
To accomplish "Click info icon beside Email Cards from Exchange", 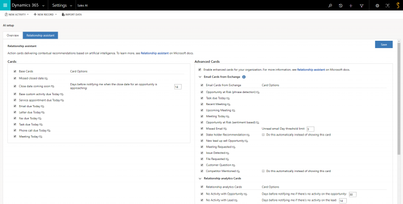I will pos(244,76).
